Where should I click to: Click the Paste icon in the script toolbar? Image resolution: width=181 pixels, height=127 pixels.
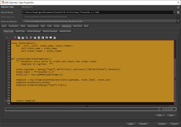tap(23, 37)
